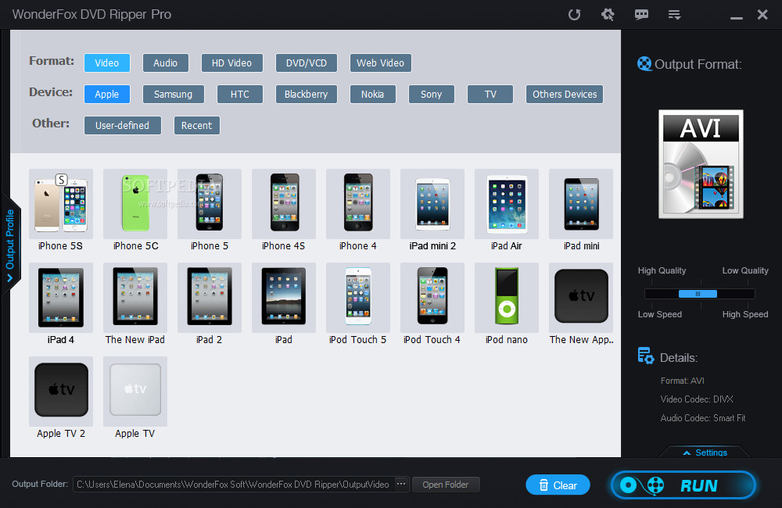Show Nokia device profiles

(x=372, y=95)
